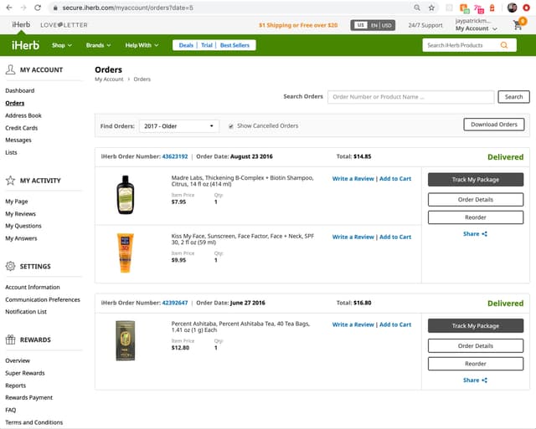Reload the page with refresh icon

click(38, 8)
